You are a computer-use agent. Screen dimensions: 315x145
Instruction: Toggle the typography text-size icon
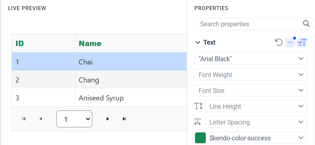pos(302,42)
